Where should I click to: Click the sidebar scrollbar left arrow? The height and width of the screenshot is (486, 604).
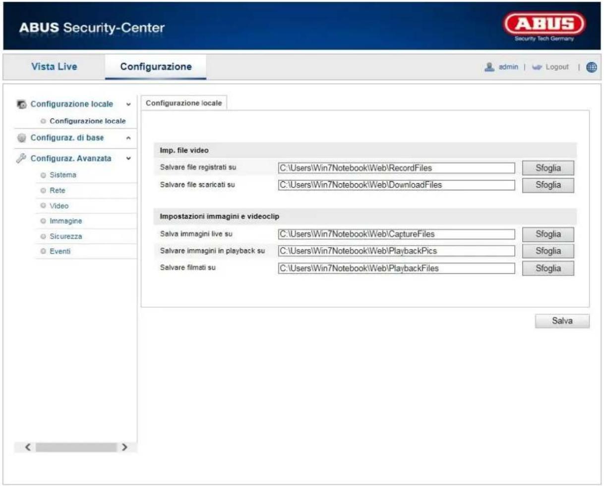coord(28,447)
